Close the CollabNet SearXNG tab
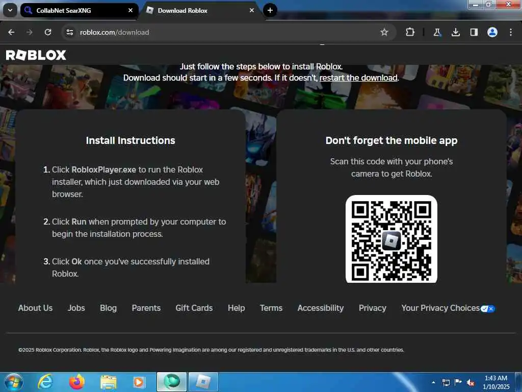522x392 pixels. click(130, 10)
